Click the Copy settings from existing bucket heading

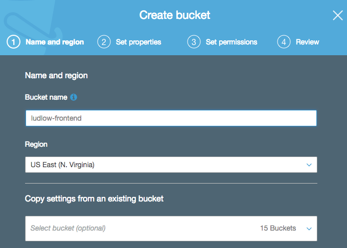[x=94, y=198]
